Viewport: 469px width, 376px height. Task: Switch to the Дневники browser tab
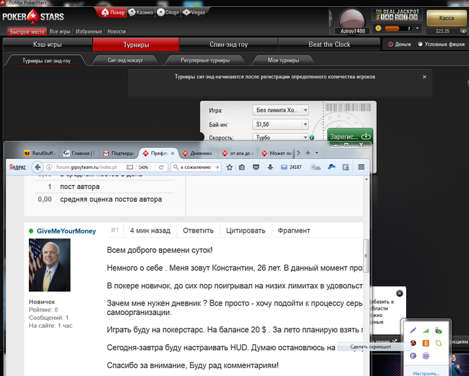click(198, 153)
